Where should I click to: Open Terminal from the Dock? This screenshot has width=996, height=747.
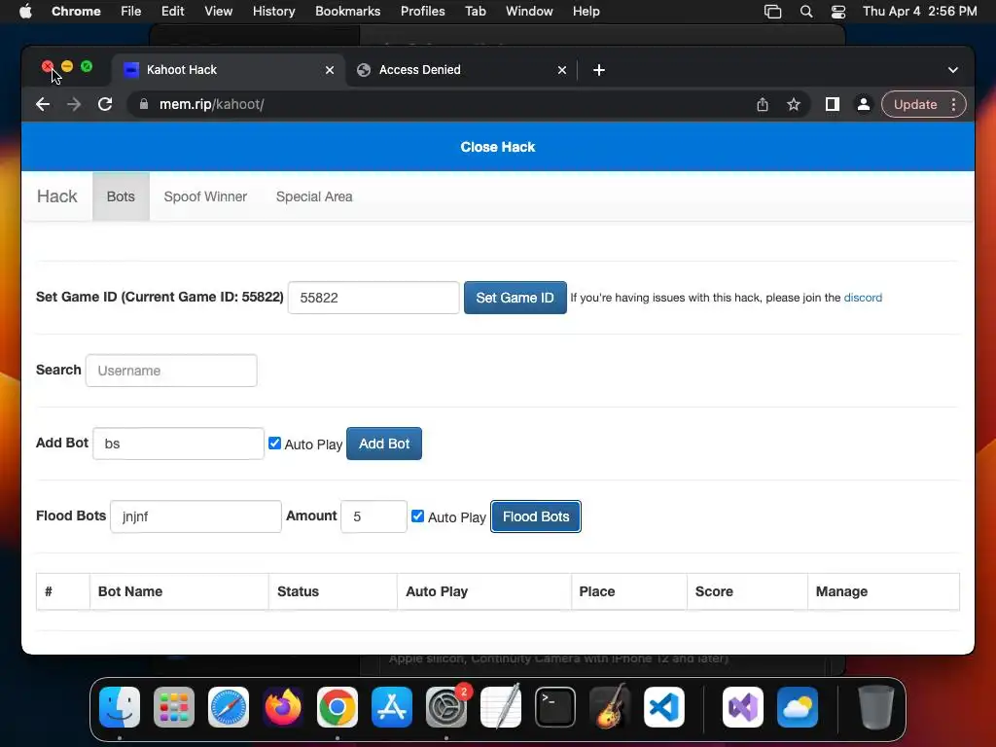(x=555, y=707)
